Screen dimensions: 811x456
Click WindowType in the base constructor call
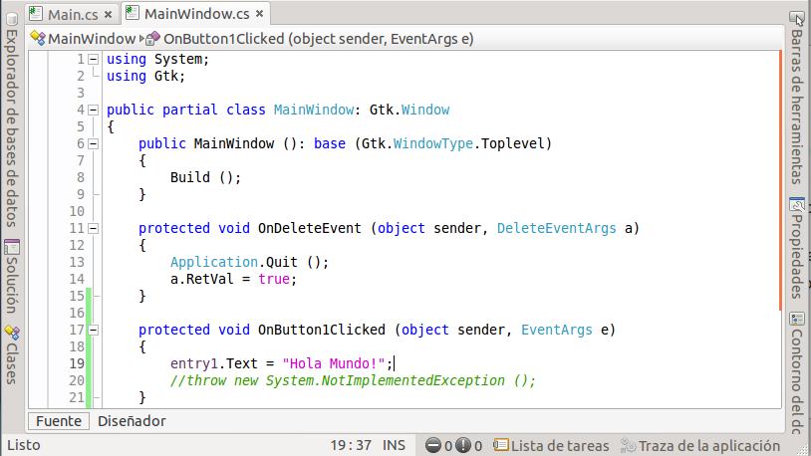click(x=433, y=143)
